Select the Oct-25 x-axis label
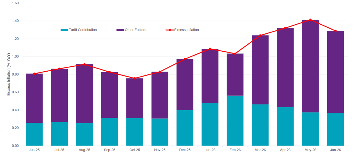This screenshot has height=154, width=354. 134,150
